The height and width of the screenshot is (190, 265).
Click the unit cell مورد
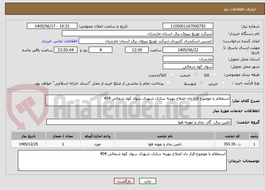tap(98, 144)
